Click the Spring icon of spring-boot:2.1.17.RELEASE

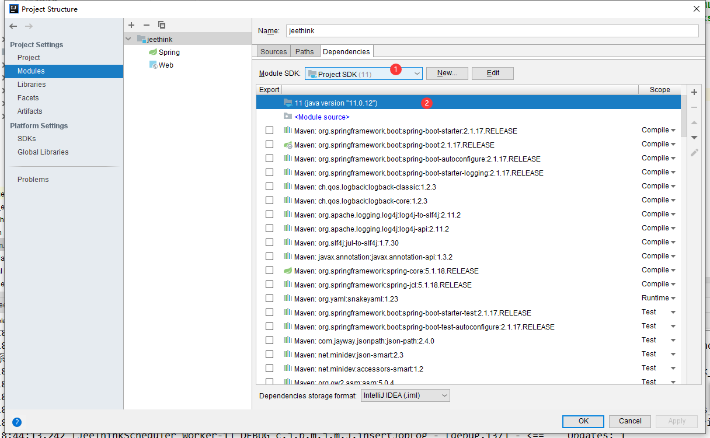[288, 145]
